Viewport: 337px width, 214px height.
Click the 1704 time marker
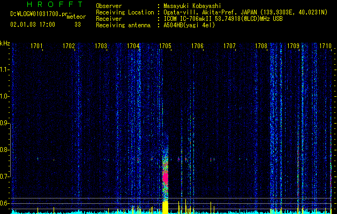click(133, 45)
